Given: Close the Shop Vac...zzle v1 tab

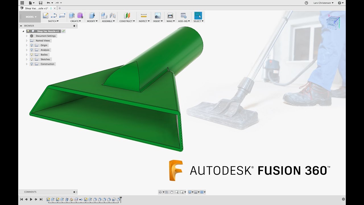Looking at the screenshot, I should click(x=55, y=8).
